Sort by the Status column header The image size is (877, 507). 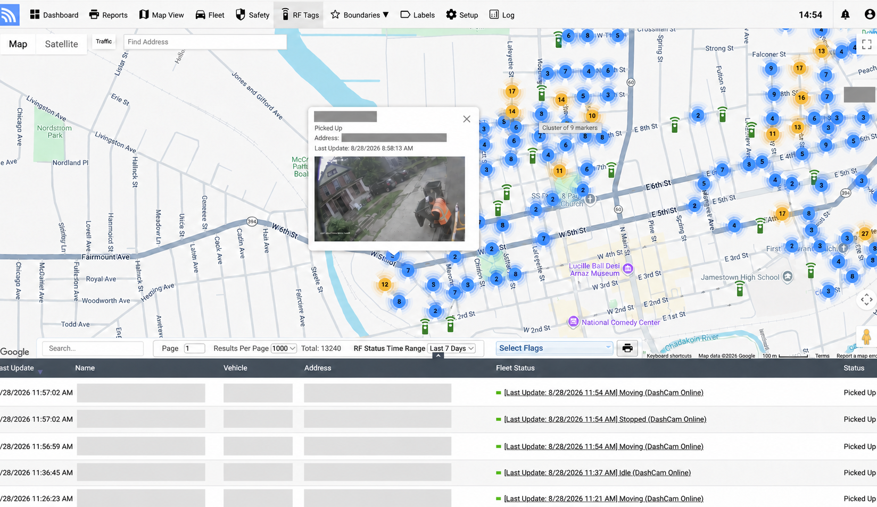coord(854,368)
